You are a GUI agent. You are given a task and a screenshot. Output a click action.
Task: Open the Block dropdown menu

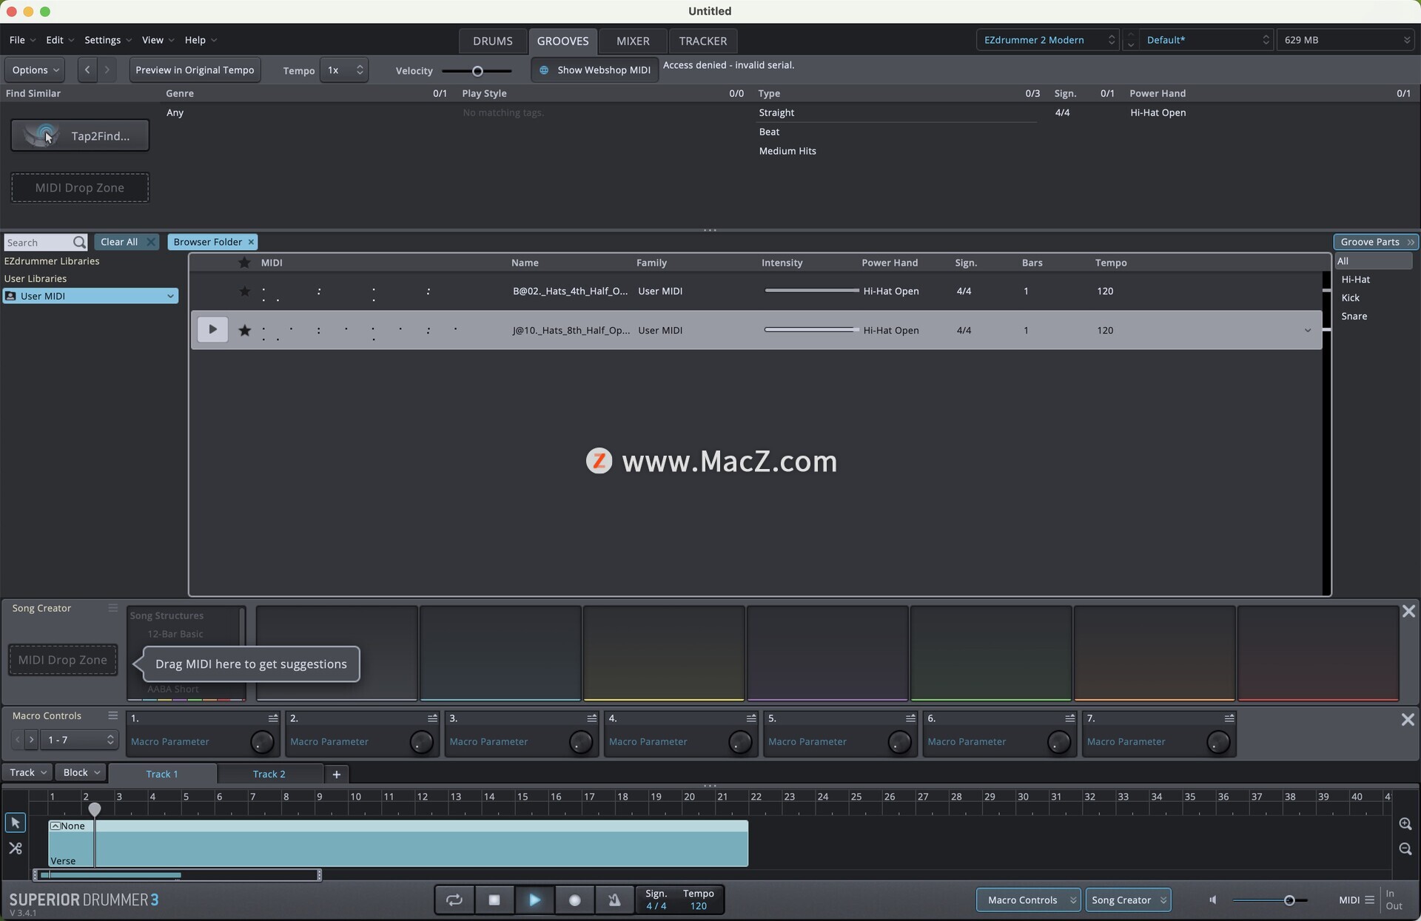pos(81,772)
